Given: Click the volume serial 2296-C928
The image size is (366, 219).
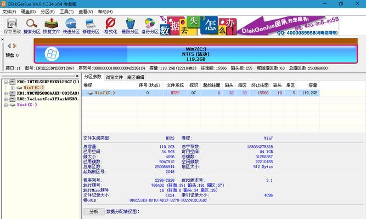Looking at the screenshot, I should [165, 180].
